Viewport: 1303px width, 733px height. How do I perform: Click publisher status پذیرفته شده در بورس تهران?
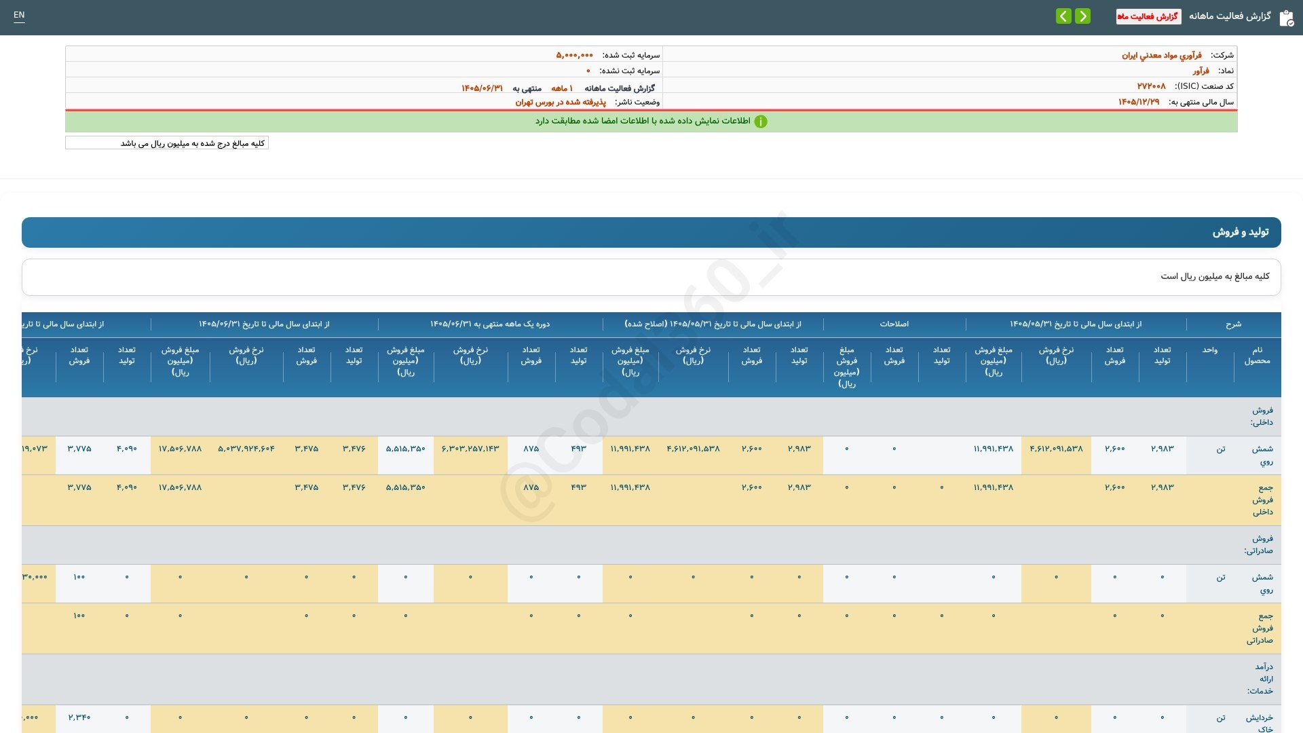coord(561,102)
